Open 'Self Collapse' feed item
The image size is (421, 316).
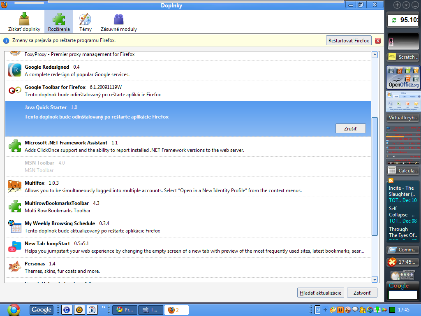click(x=403, y=215)
